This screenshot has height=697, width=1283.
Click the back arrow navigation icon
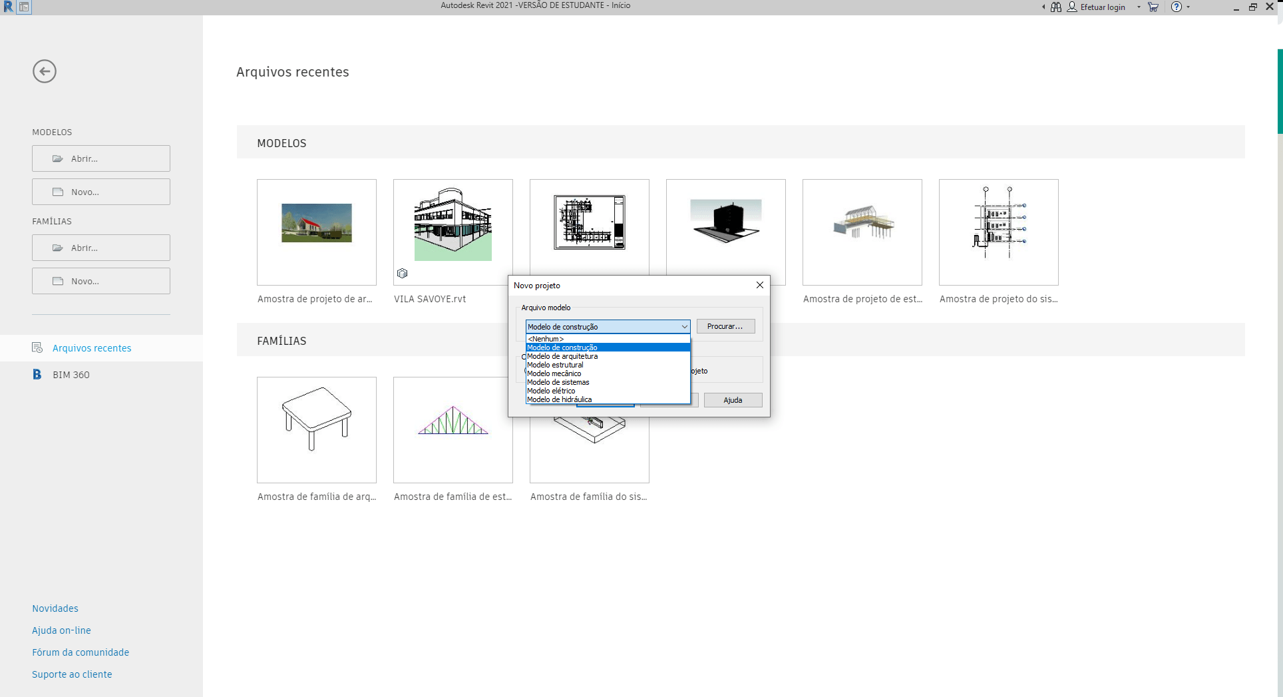pos(44,71)
